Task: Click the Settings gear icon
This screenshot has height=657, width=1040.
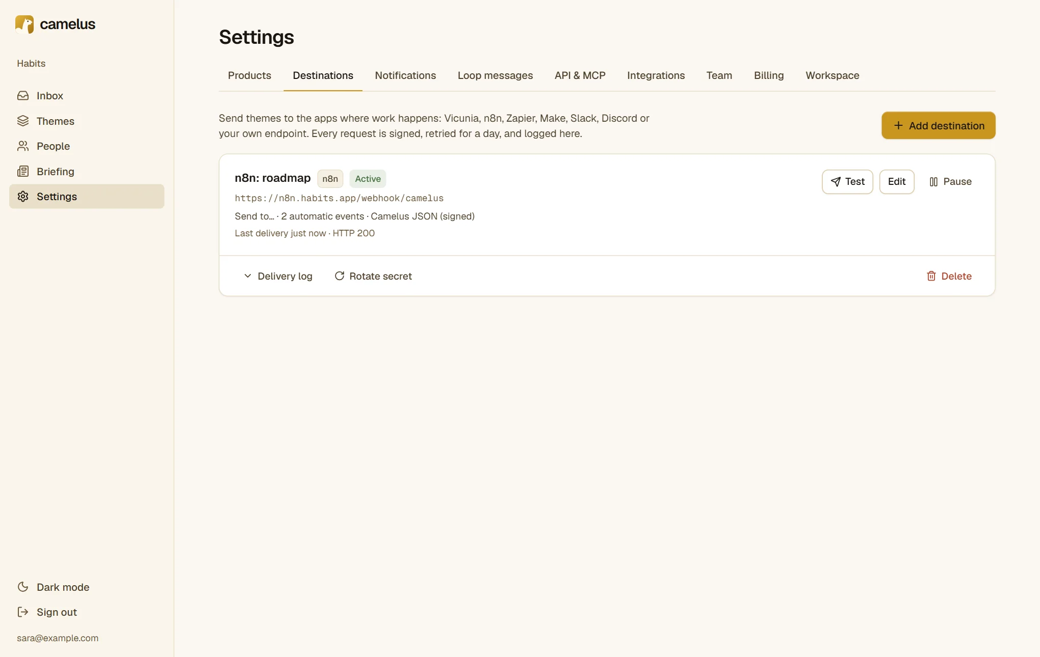Action: tap(23, 197)
